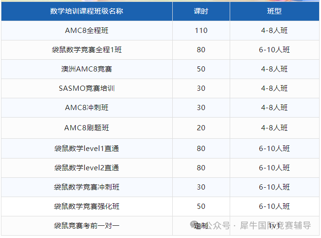The height and width of the screenshot is (238, 321).
Task: Click the 袋鼠数学level2直通 course name
Action: click(87, 167)
